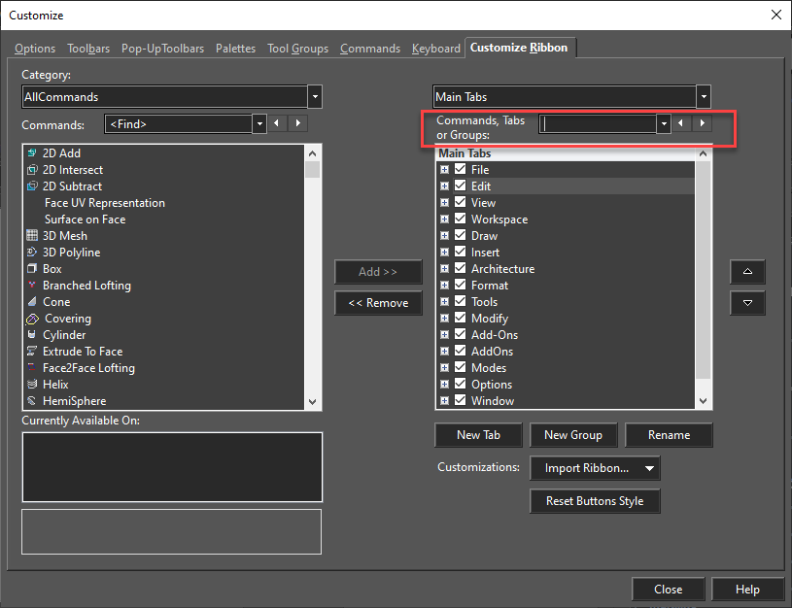Screen dimensions: 792x608
Task: Click the Commands, Tabs or Groups field
Action: [x=599, y=123]
